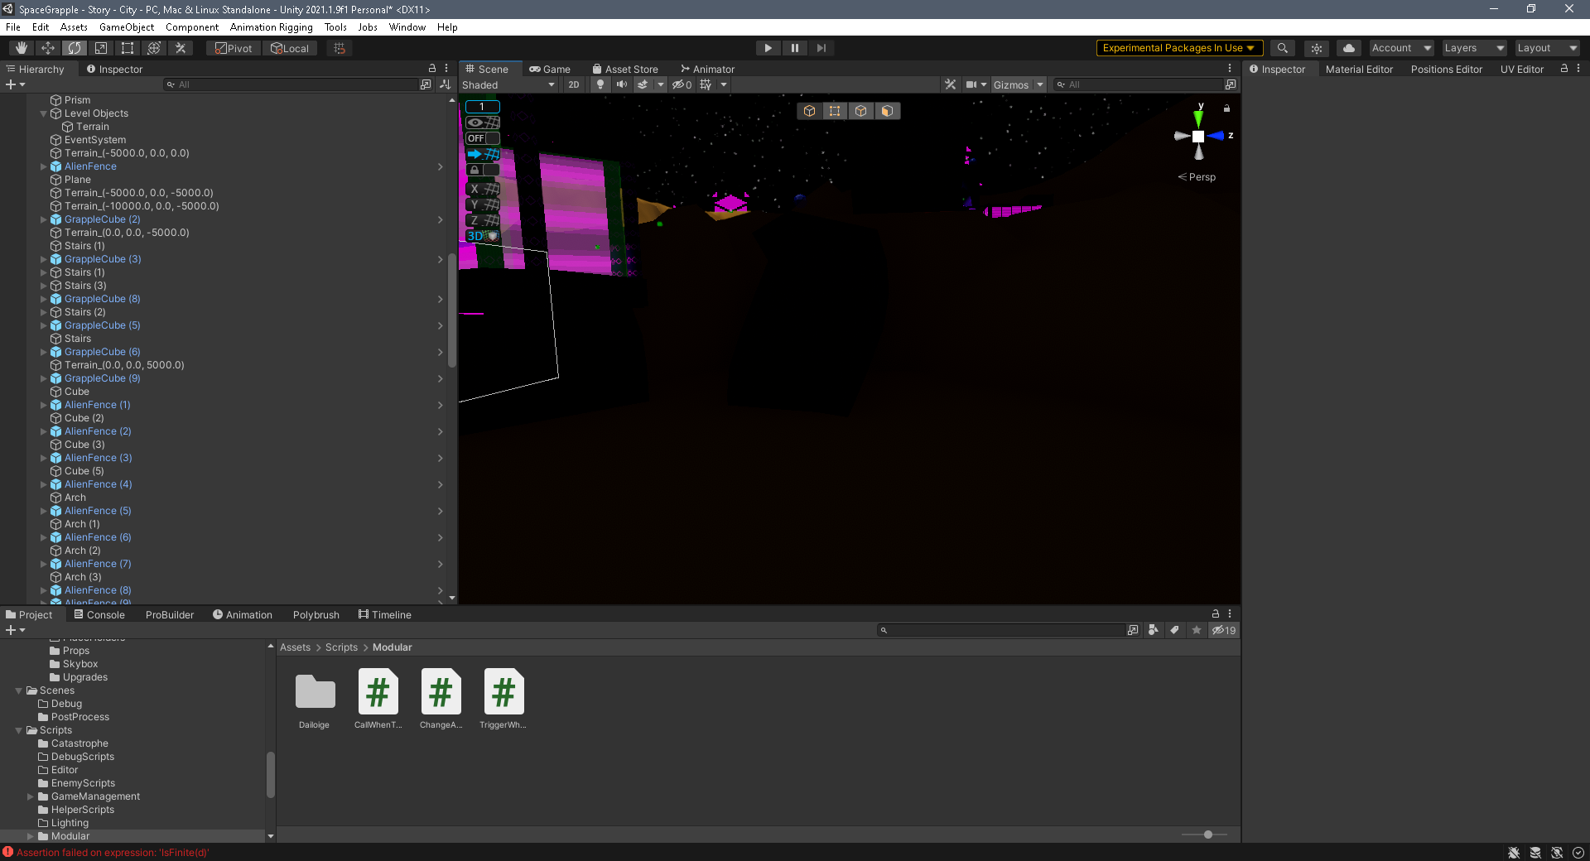This screenshot has height=861, width=1590.
Task: Click the ProGrids lock grid button
Action: tap(483, 170)
